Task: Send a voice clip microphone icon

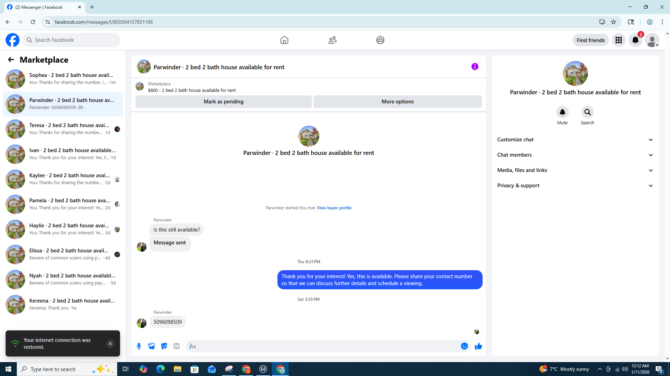Action: point(139,346)
